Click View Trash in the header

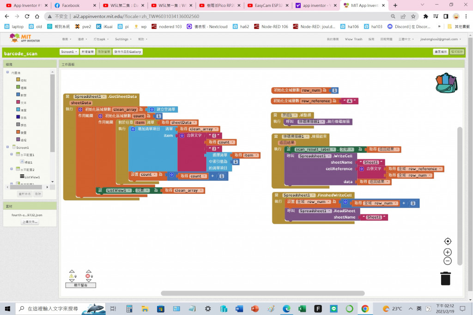(x=353, y=39)
